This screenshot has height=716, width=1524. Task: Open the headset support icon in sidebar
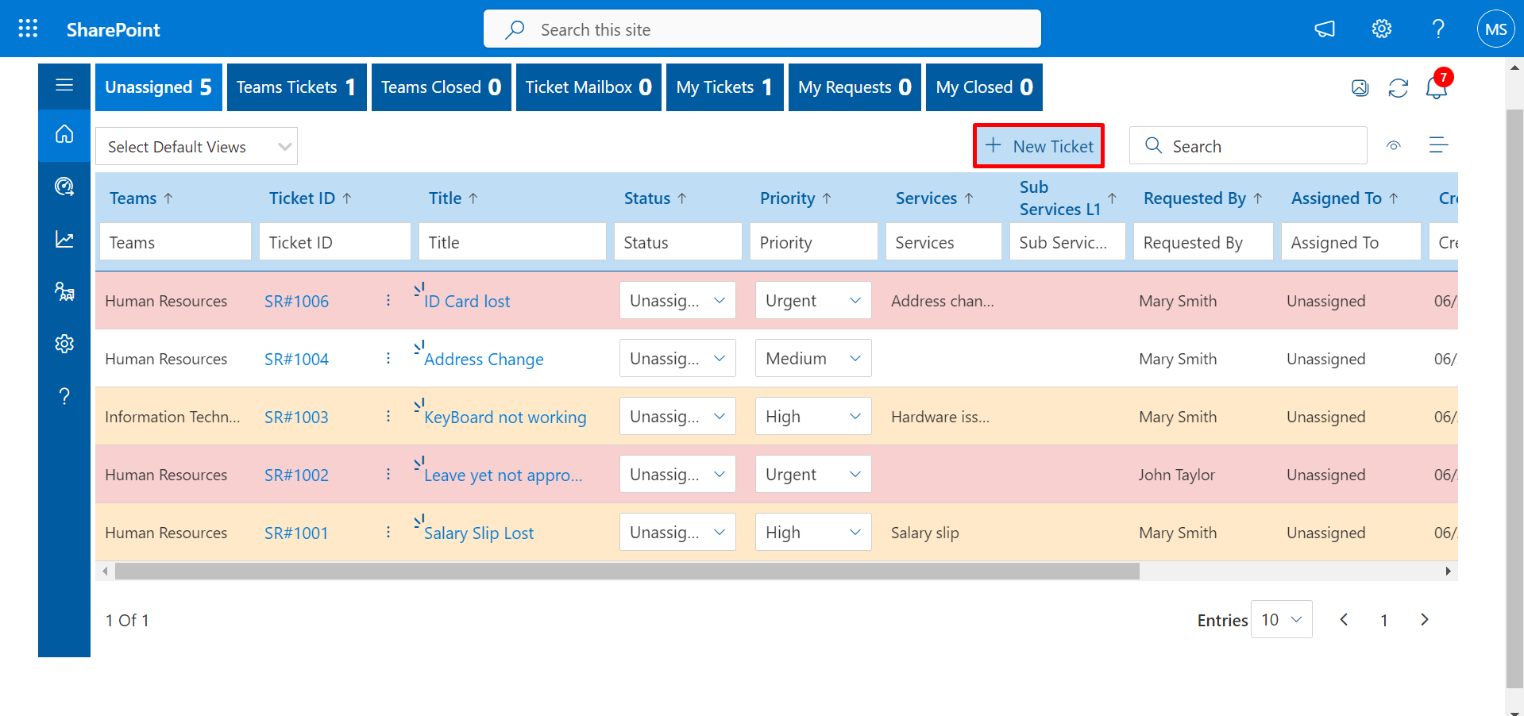64,187
